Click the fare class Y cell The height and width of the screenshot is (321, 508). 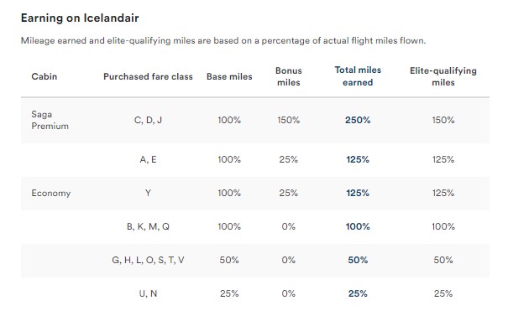148,194
